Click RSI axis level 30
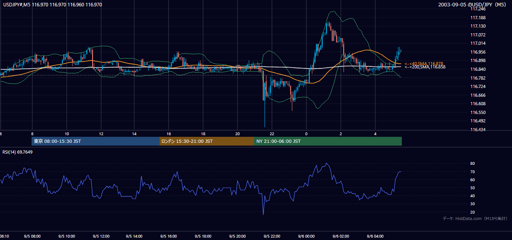 pyautogui.click(x=473, y=204)
